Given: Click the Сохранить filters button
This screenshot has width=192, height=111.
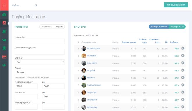Looking at the screenshot, I should 46,27.
